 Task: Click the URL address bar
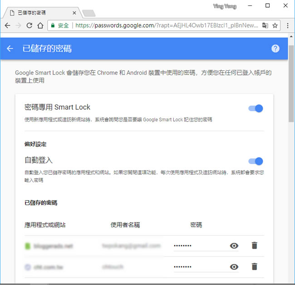tap(164, 25)
